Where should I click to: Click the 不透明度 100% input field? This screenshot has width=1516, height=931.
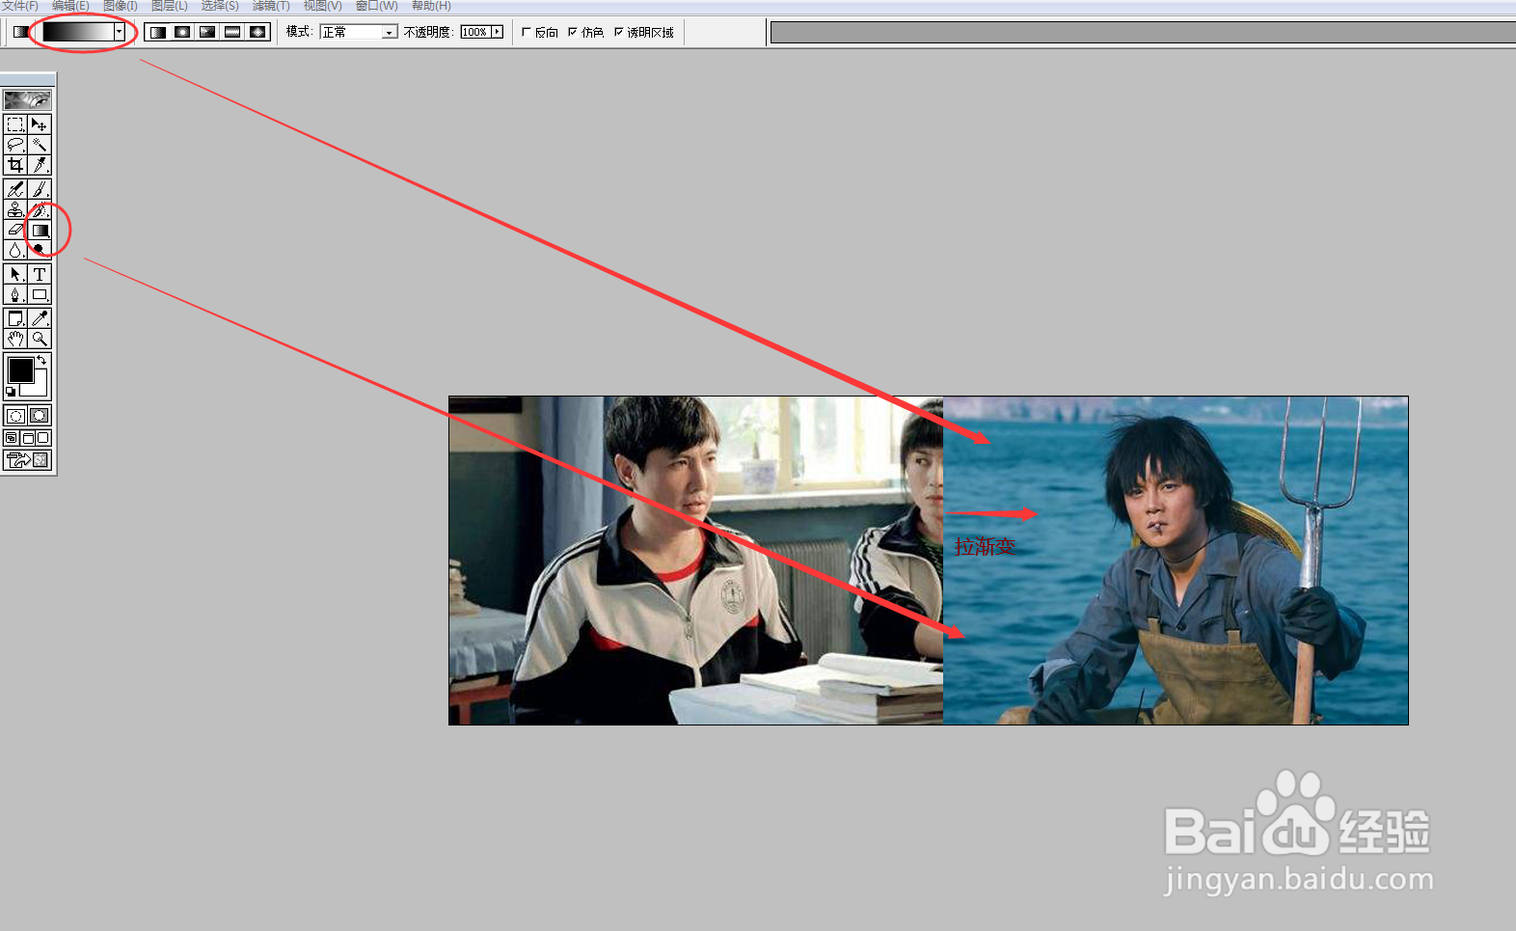point(475,32)
